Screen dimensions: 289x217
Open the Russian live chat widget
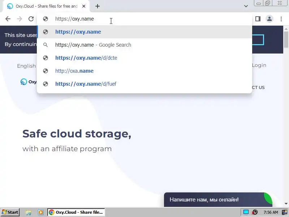218,200
